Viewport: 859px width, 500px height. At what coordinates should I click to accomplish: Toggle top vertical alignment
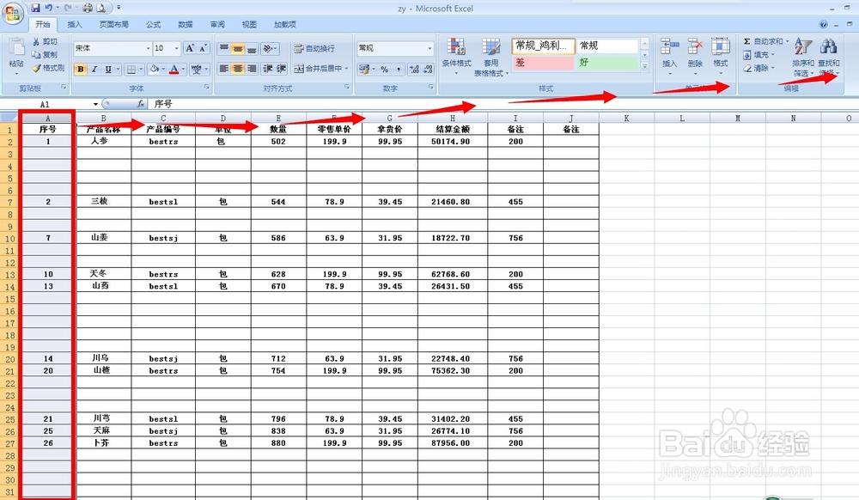point(224,49)
